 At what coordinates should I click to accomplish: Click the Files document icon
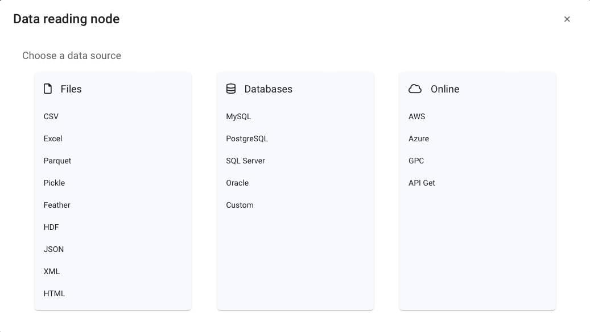48,89
